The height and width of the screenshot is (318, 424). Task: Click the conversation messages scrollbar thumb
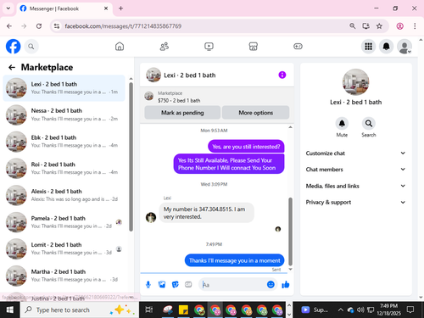290,232
